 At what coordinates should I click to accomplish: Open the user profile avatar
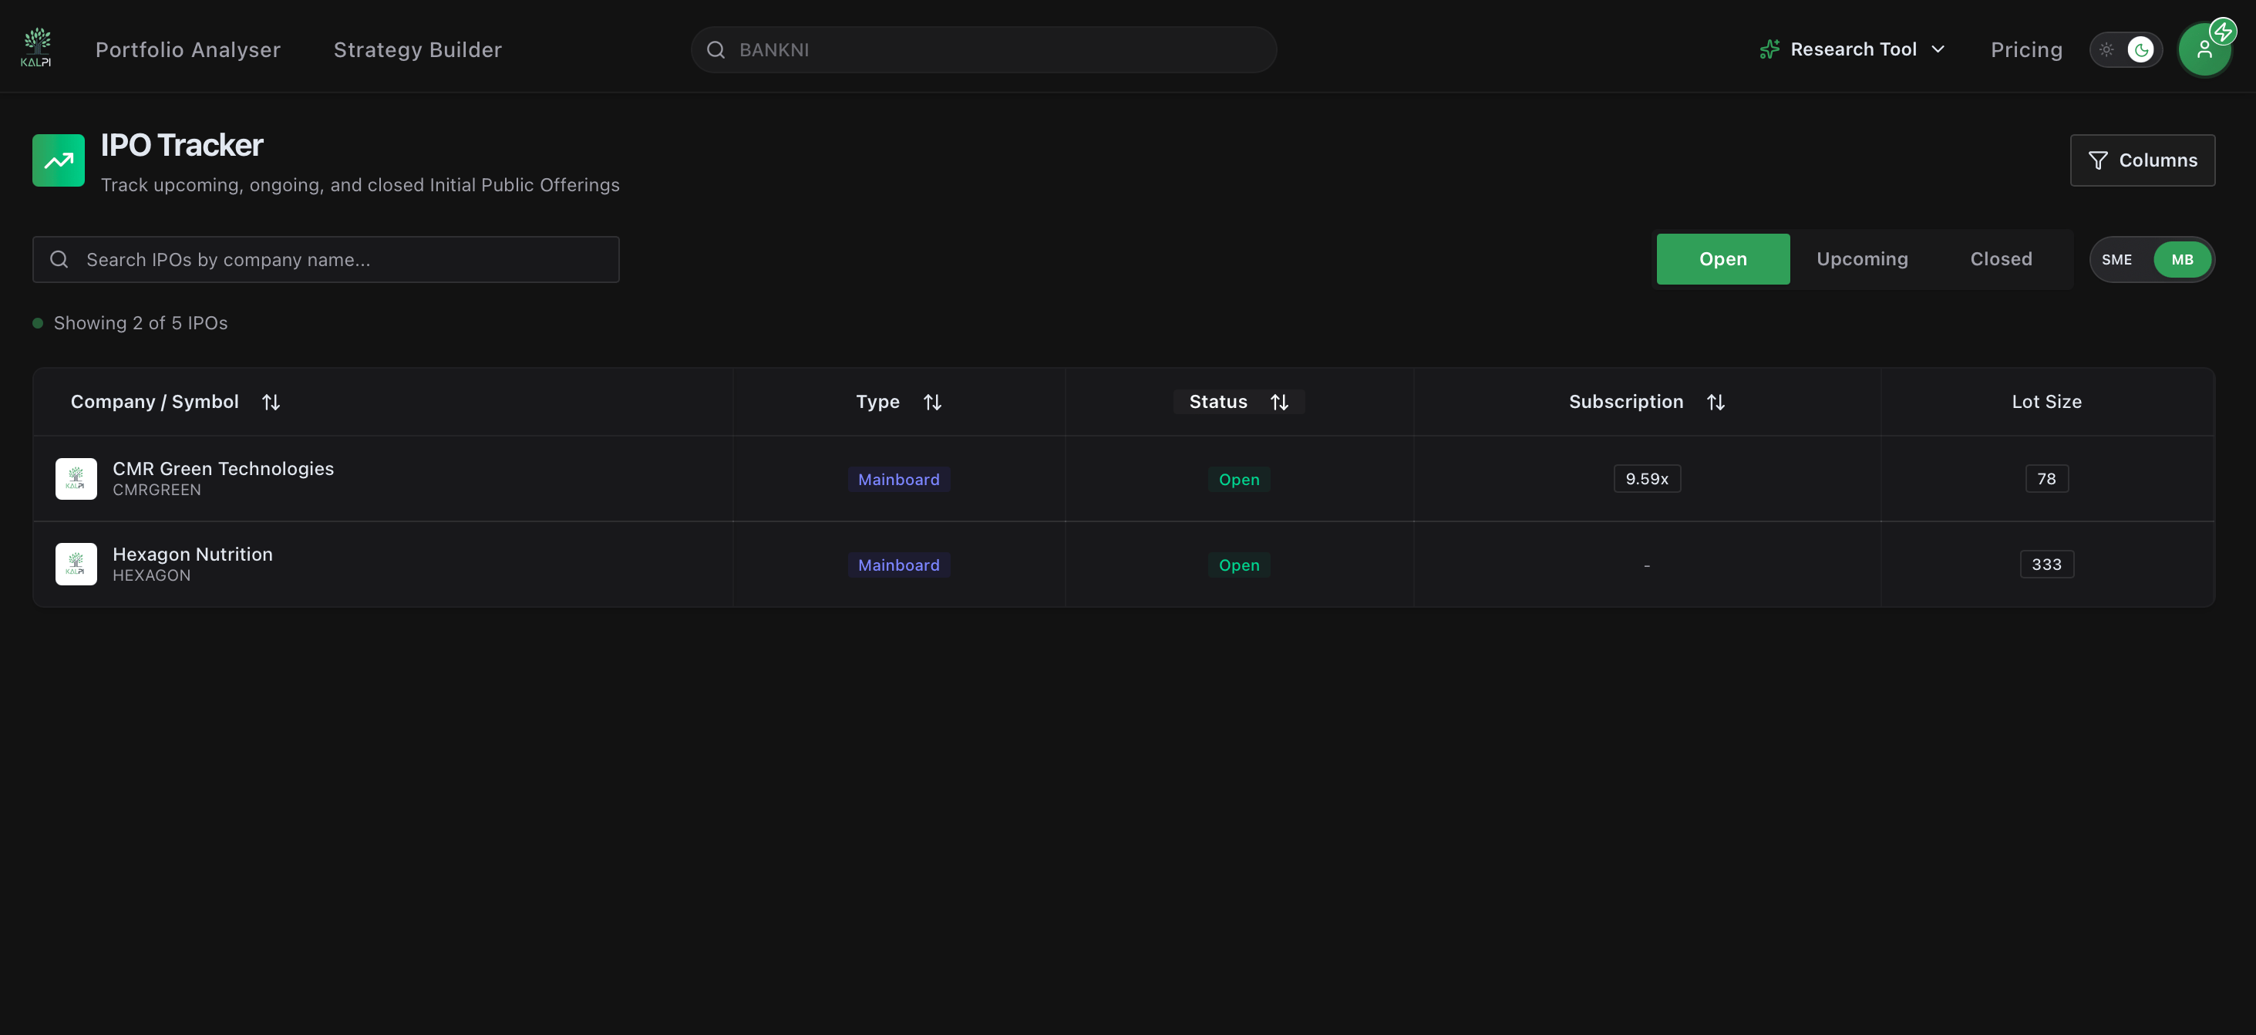coord(2204,50)
